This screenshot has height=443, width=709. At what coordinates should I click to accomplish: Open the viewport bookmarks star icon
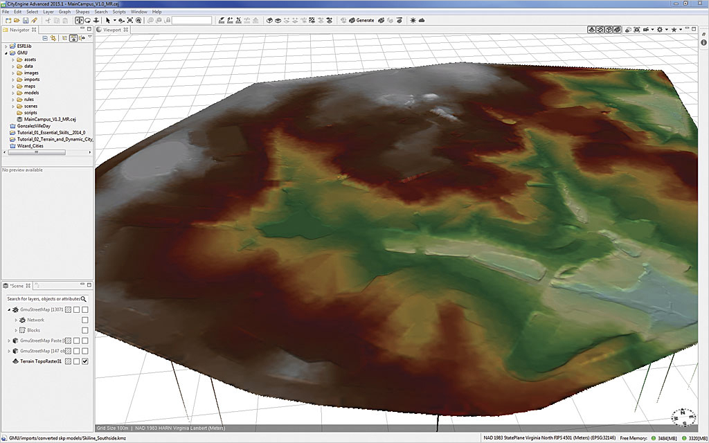[673, 30]
